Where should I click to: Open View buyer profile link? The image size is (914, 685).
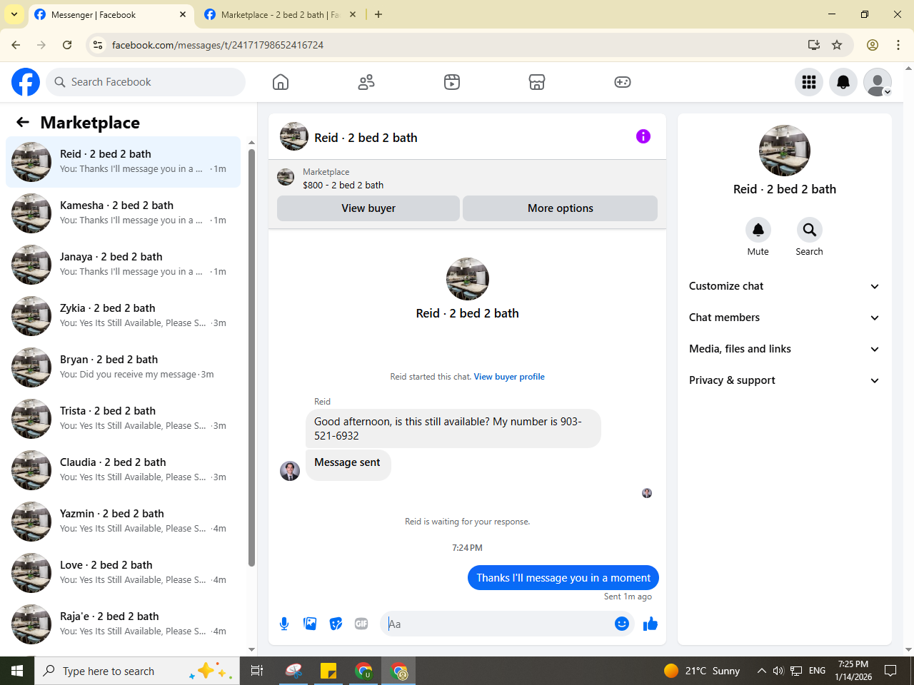click(509, 377)
